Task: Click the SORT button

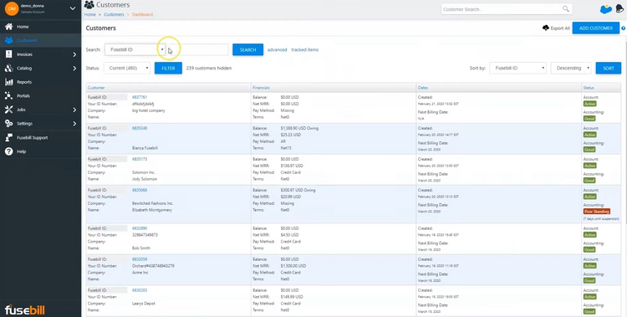Action: coord(609,68)
